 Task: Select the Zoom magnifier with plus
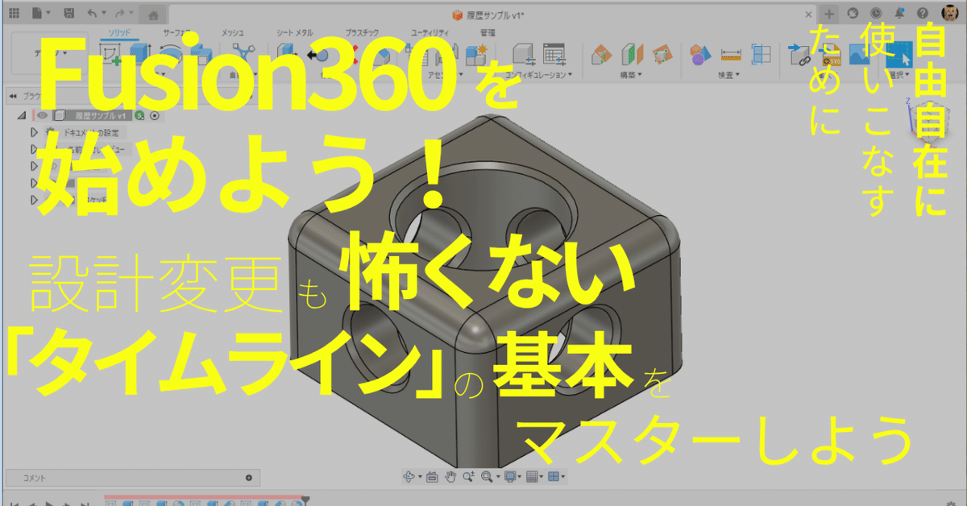pyautogui.click(x=468, y=476)
